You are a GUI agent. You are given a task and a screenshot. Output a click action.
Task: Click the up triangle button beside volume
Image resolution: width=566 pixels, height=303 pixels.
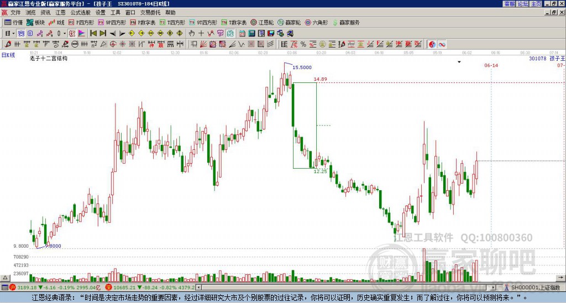(x=4, y=278)
